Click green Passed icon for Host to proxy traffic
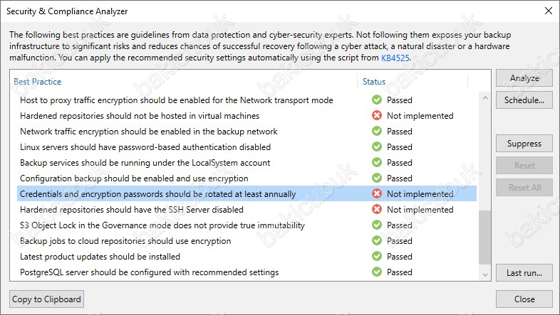 (x=377, y=100)
